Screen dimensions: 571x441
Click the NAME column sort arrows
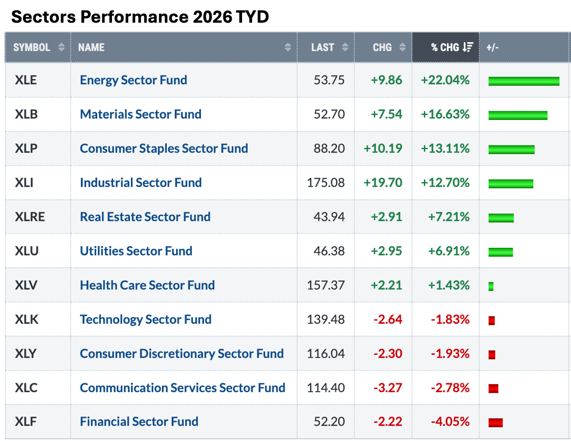[288, 47]
